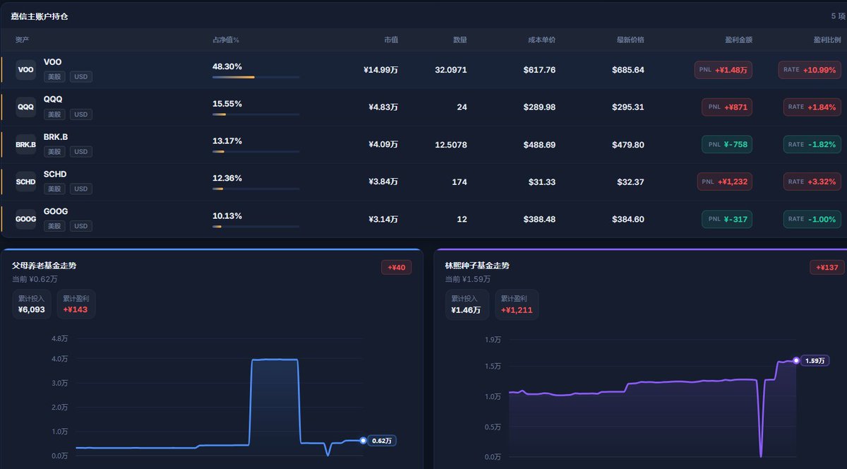The image size is (847, 469).
Task: Click the RATE -1.00% badge for GOOG
Action: click(x=812, y=220)
